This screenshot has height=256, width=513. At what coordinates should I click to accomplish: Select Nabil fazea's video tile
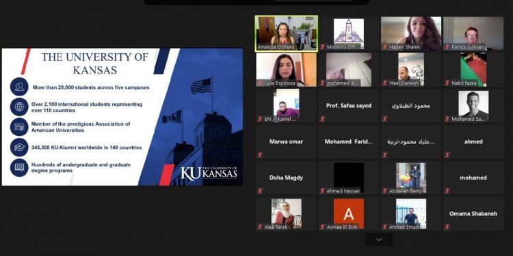pos(473,70)
